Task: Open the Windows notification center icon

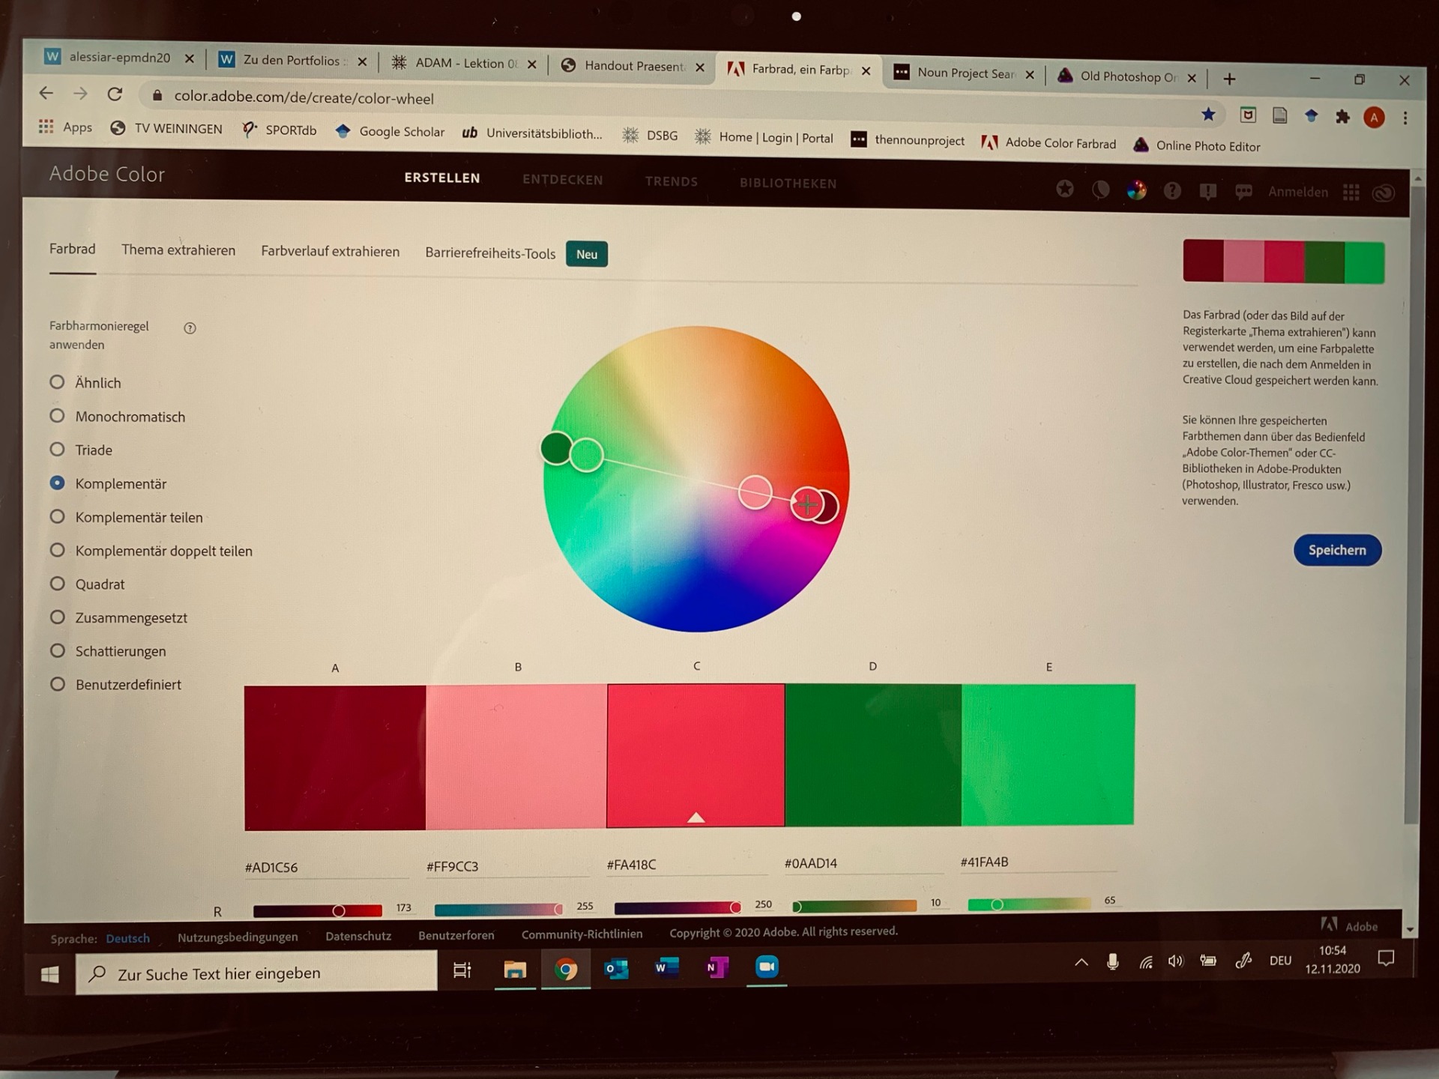Action: click(x=1386, y=958)
